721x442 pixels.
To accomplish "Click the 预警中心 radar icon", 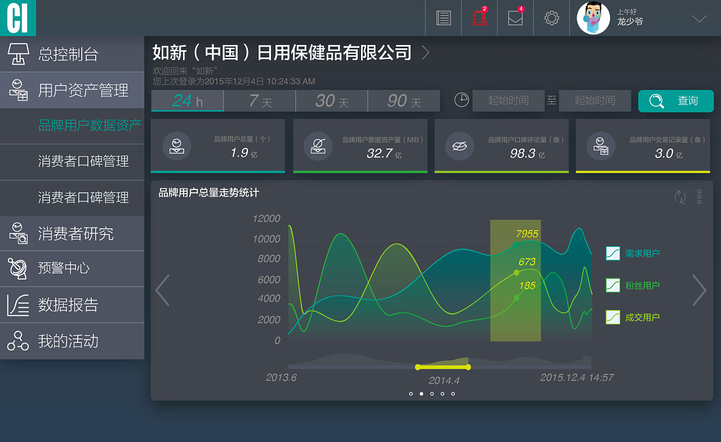I will coord(17,268).
